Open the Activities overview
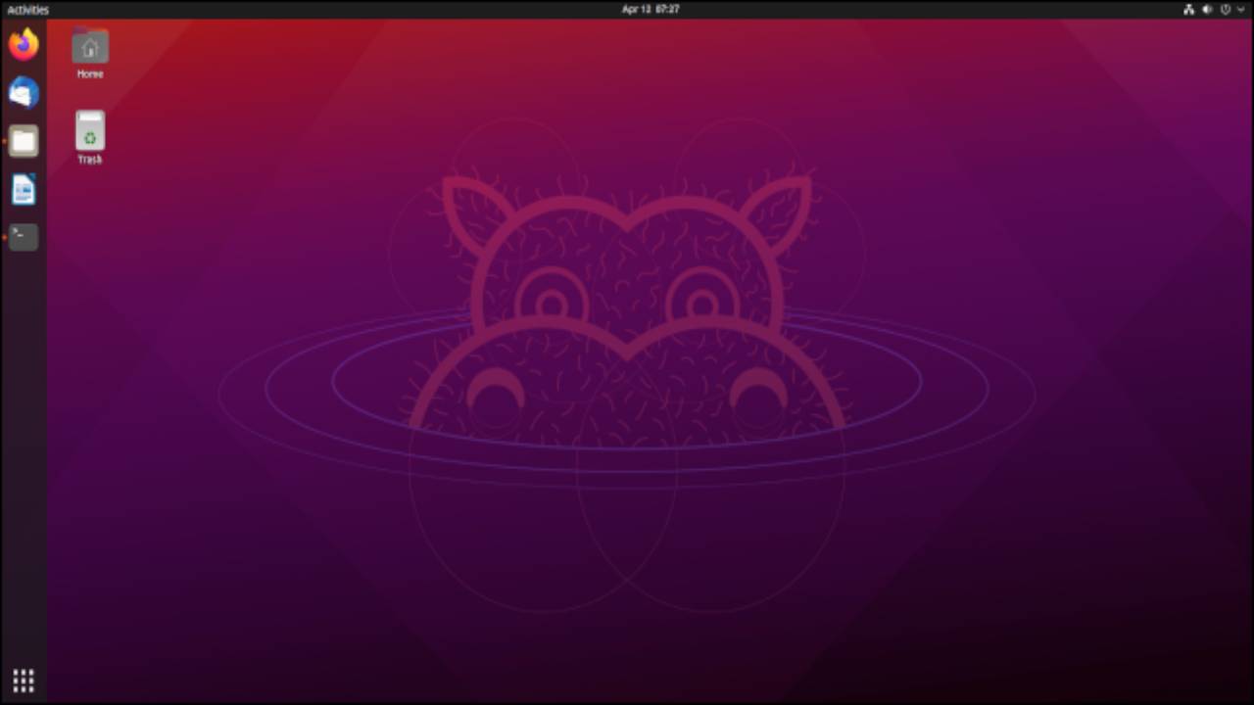The image size is (1254, 705). click(x=27, y=10)
